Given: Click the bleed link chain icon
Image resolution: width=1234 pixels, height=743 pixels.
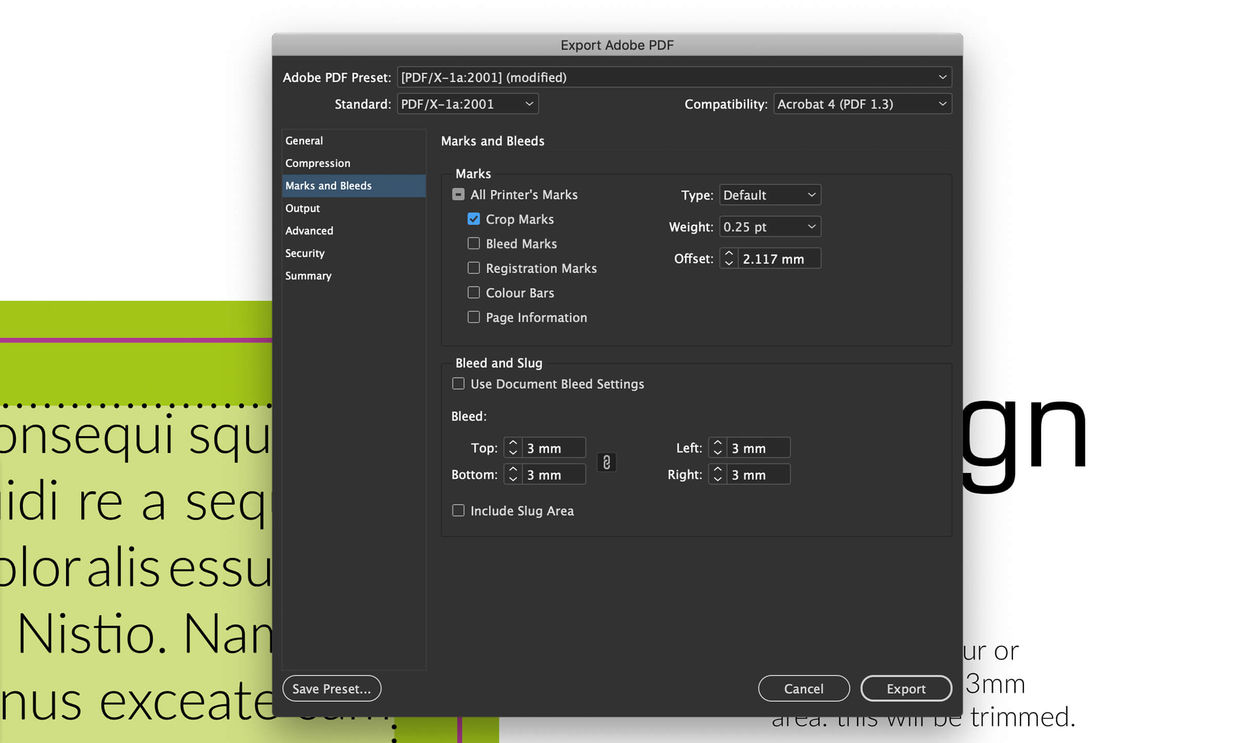Looking at the screenshot, I should coord(607,462).
